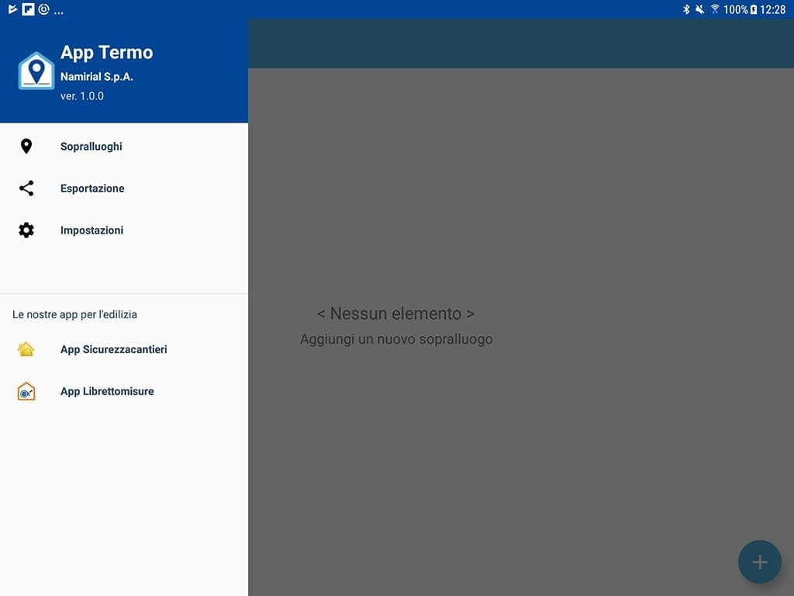Select the App Sicurezzacantieri yellow house icon
Viewport: 794px width, 596px height.
pyautogui.click(x=26, y=349)
